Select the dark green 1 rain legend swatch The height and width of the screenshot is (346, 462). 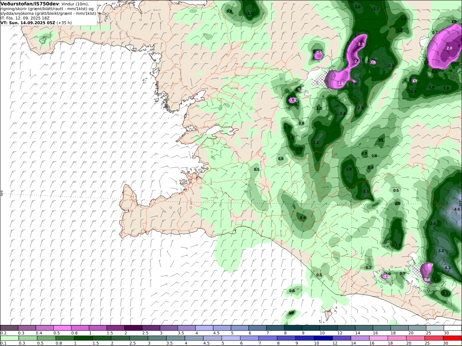point(83,338)
